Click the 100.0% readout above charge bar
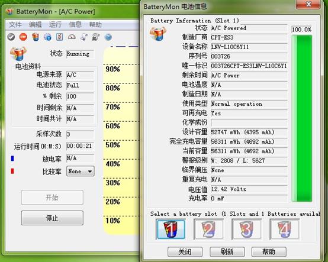The width and height of the screenshot is (328, 262). (301, 30)
